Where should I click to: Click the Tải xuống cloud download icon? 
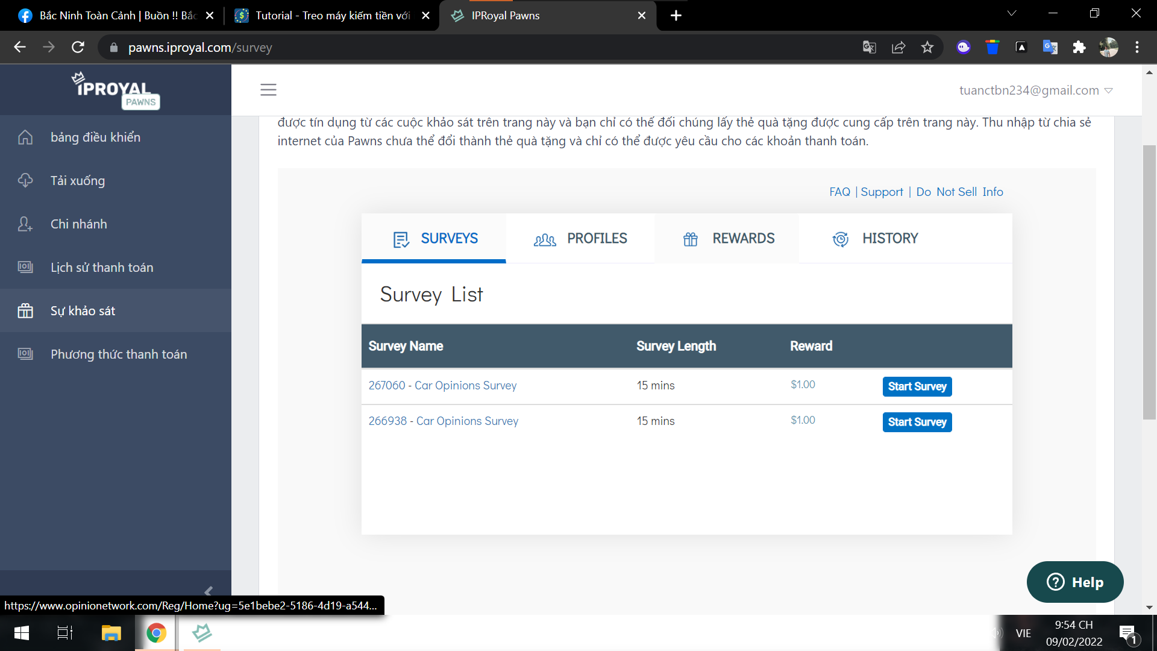(x=25, y=181)
